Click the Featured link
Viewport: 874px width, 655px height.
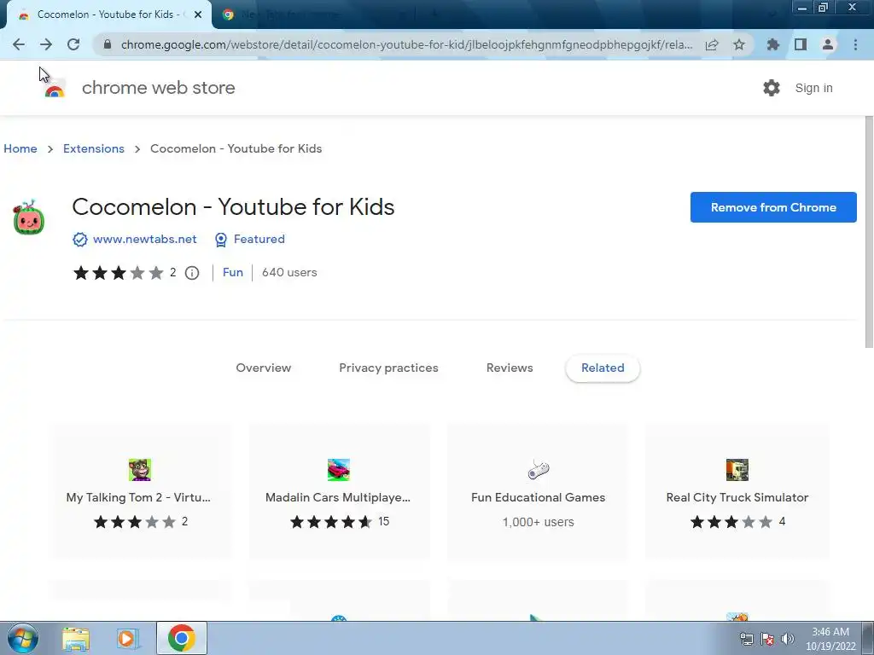click(x=259, y=239)
